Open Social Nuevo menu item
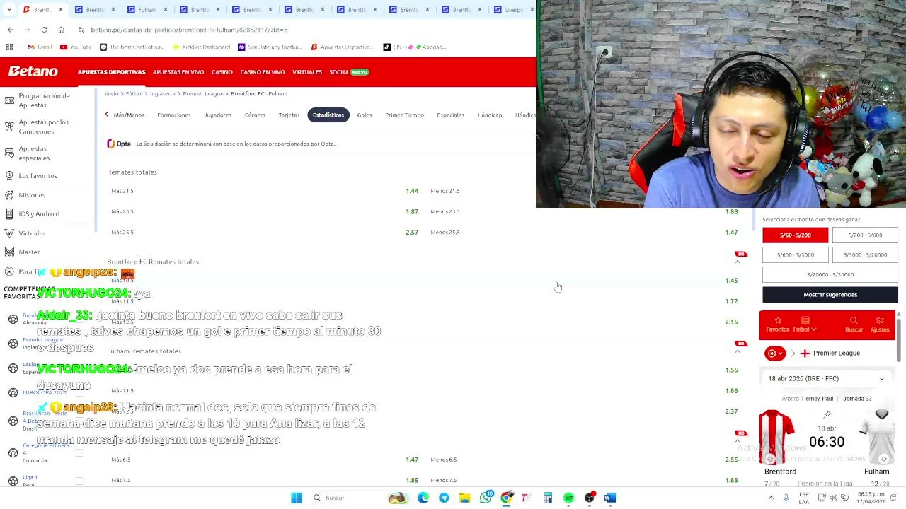This screenshot has height=509, width=906. pos(349,72)
